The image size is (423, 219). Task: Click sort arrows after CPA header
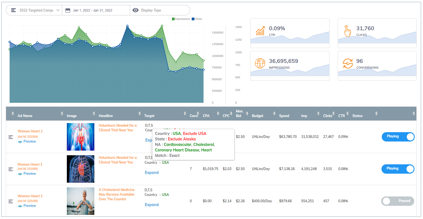[x=218, y=113]
